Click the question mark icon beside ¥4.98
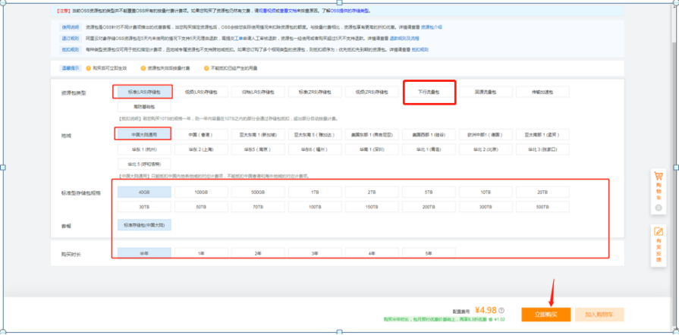This screenshot has height=335, width=679. coord(501,310)
